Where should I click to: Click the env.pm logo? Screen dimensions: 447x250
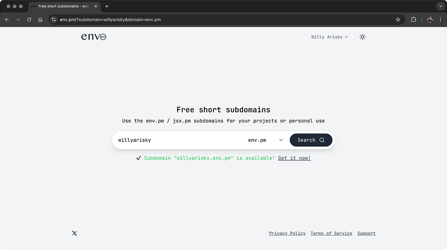(x=93, y=37)
